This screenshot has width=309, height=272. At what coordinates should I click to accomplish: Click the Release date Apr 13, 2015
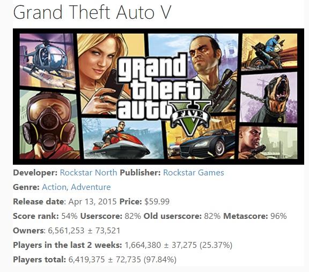[x=92, y=202]
